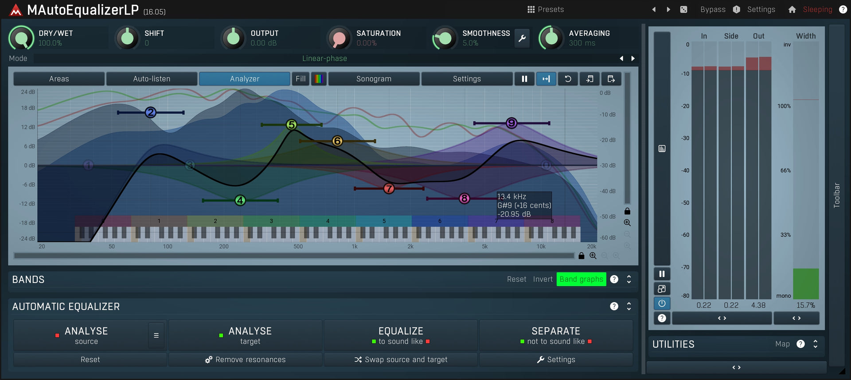851x380 pixels.
Task: Toggle the meter power button
Action: click(x=662, y=303)
